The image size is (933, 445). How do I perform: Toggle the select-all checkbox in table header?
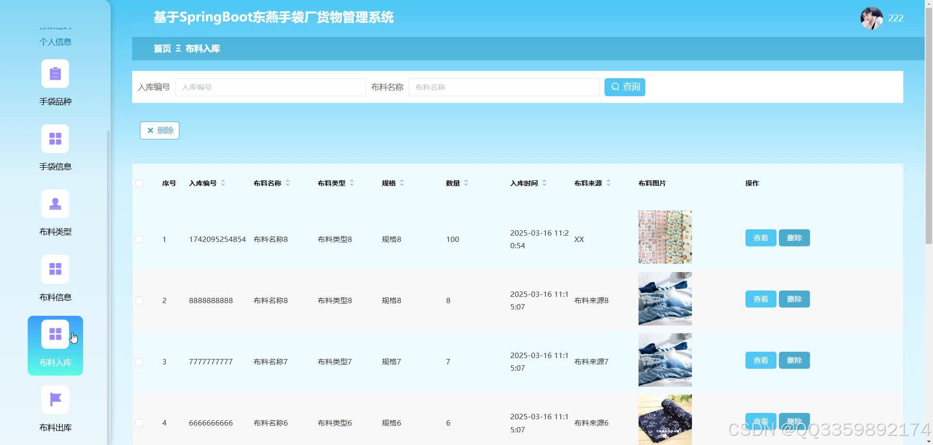[x=139, y=183]
